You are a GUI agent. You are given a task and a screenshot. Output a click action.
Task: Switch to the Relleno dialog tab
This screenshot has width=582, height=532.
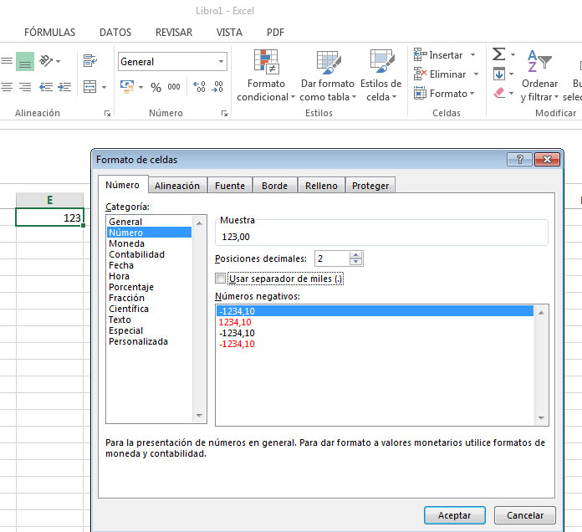click(x=321, y=186)
